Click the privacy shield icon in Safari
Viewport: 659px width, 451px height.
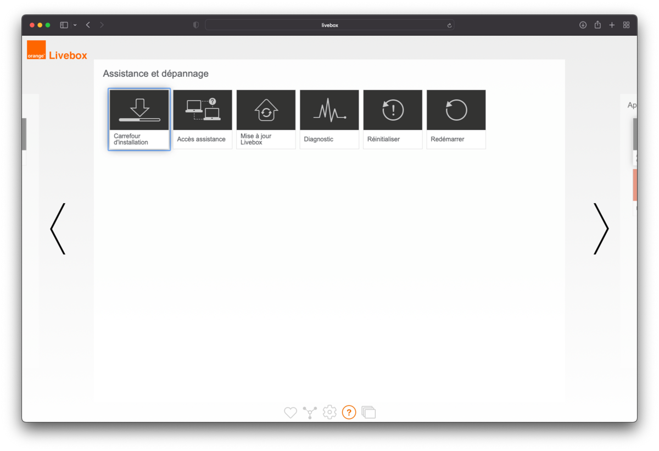tap(196, 25)
